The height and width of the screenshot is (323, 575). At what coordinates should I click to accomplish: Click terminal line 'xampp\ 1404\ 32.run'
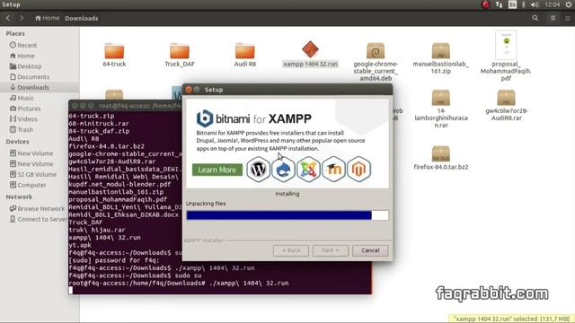(x=104, y=237)
